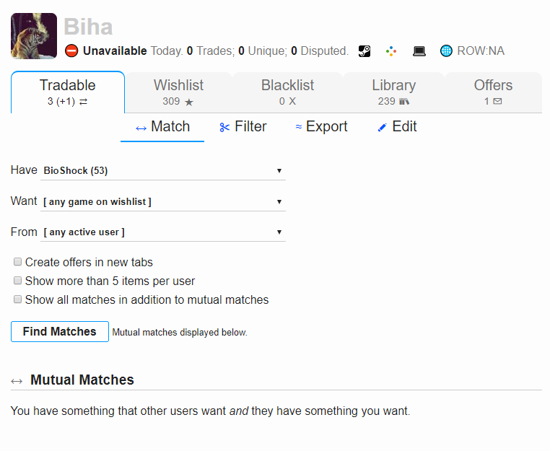
Task: Open the Have dropdown showing BioShock
Action: (x=163, y=171)
